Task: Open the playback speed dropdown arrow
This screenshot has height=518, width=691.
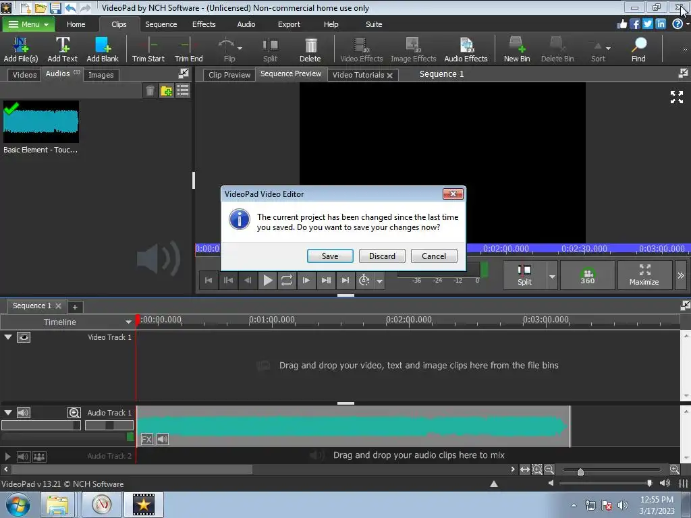Action: (379, 281)
